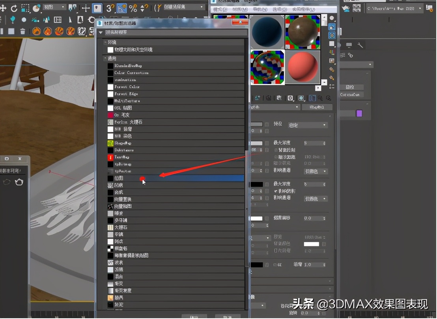This screenshot has height=319, width=437.
Task: Click the Sample Type sphere icon beside sample slots
Action: [332, 18]
